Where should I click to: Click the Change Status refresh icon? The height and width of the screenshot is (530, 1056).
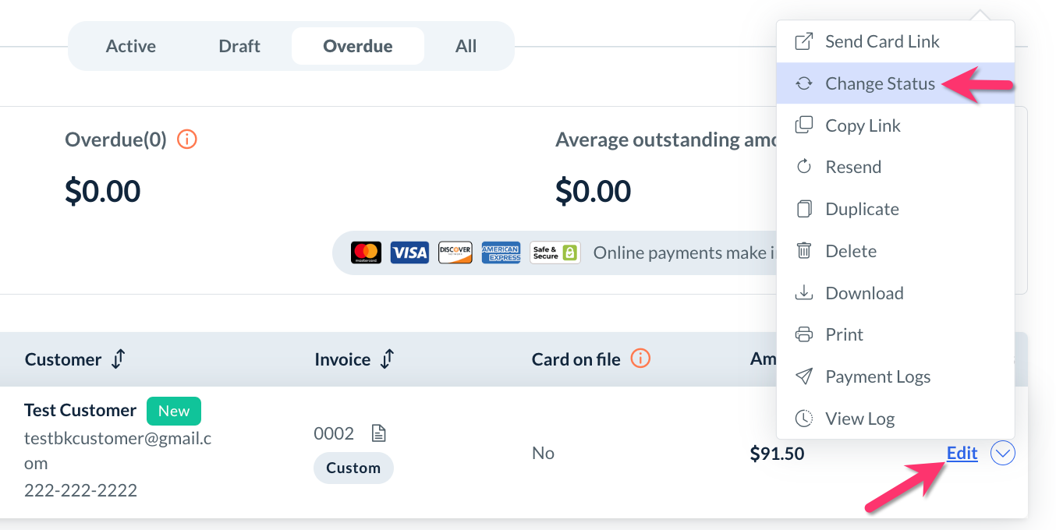click(803, 83)
